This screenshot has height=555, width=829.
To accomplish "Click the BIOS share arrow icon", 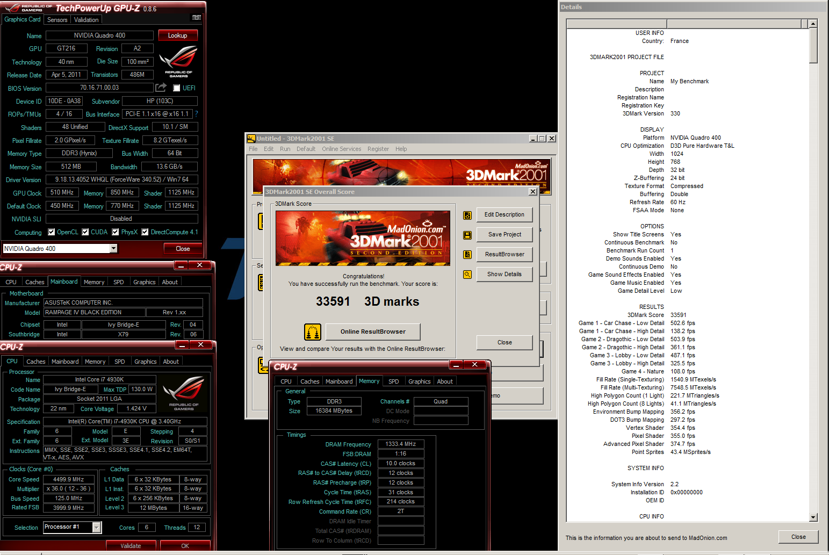I will 161,87.
